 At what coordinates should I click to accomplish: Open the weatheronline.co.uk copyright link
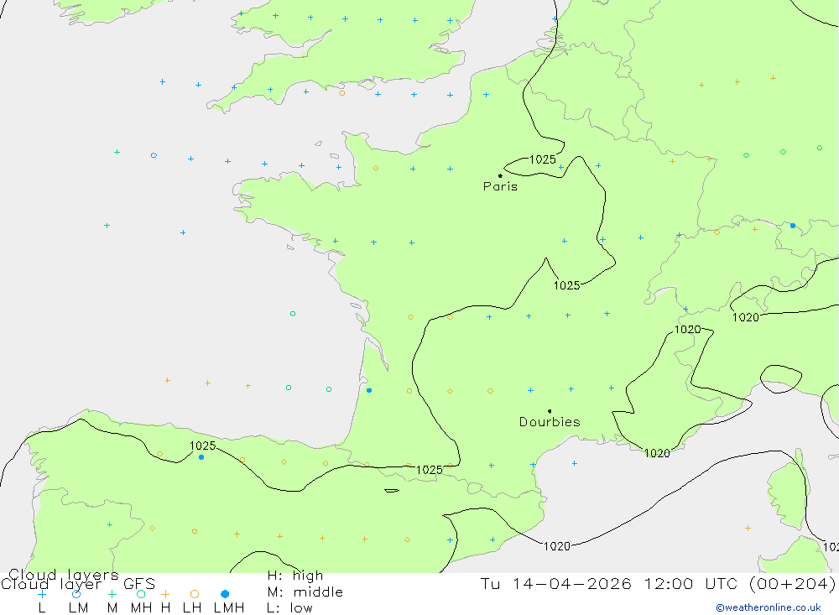768,607
